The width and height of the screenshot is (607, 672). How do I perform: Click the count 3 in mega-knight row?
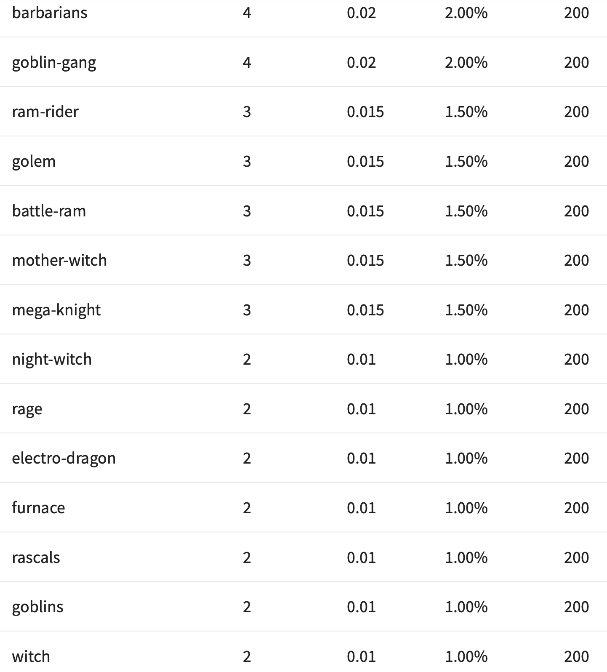click(247, 310)
